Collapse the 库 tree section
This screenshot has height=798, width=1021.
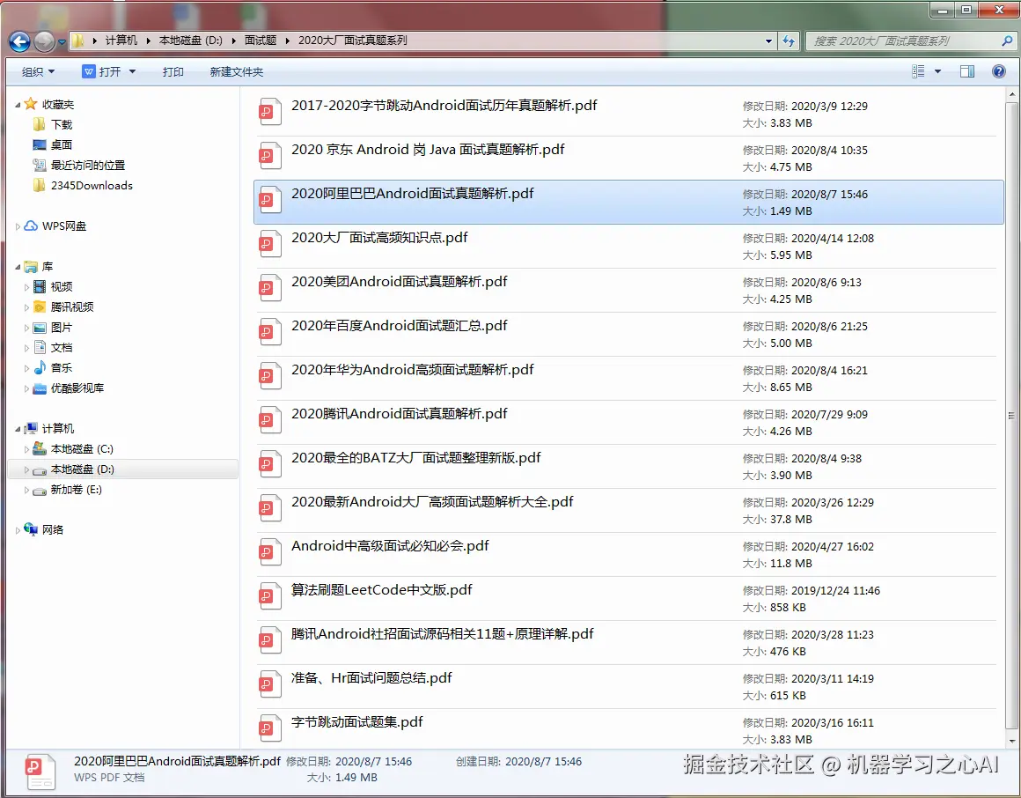[18, 267]
